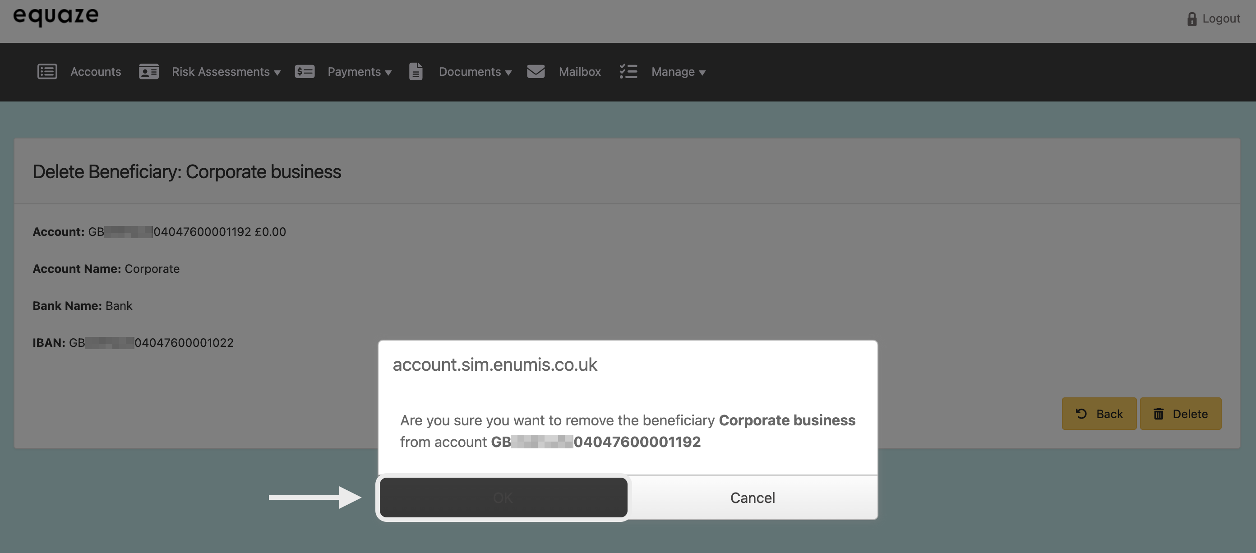Image resolution: width=1256 pixels, height=553 pixels.
Task: Open the Mailbox menu item
Action: point(579,72)
